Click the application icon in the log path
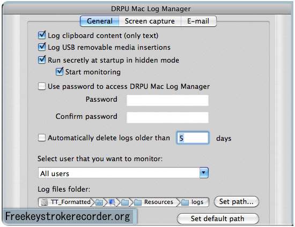Image resolution: width=295 pixels, height=227 pixels. (112, 202)
